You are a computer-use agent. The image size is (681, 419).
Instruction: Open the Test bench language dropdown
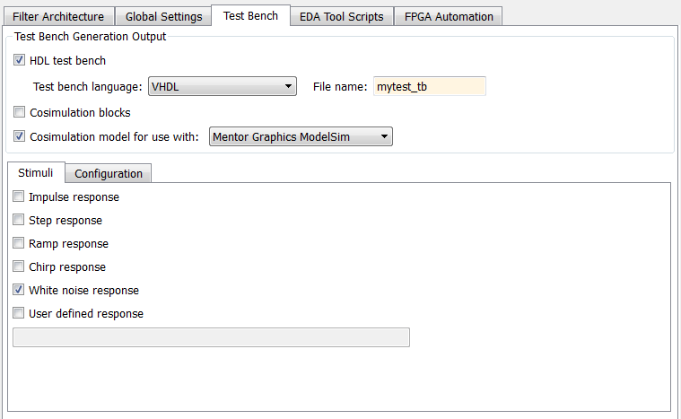click(x=222, y=86)
